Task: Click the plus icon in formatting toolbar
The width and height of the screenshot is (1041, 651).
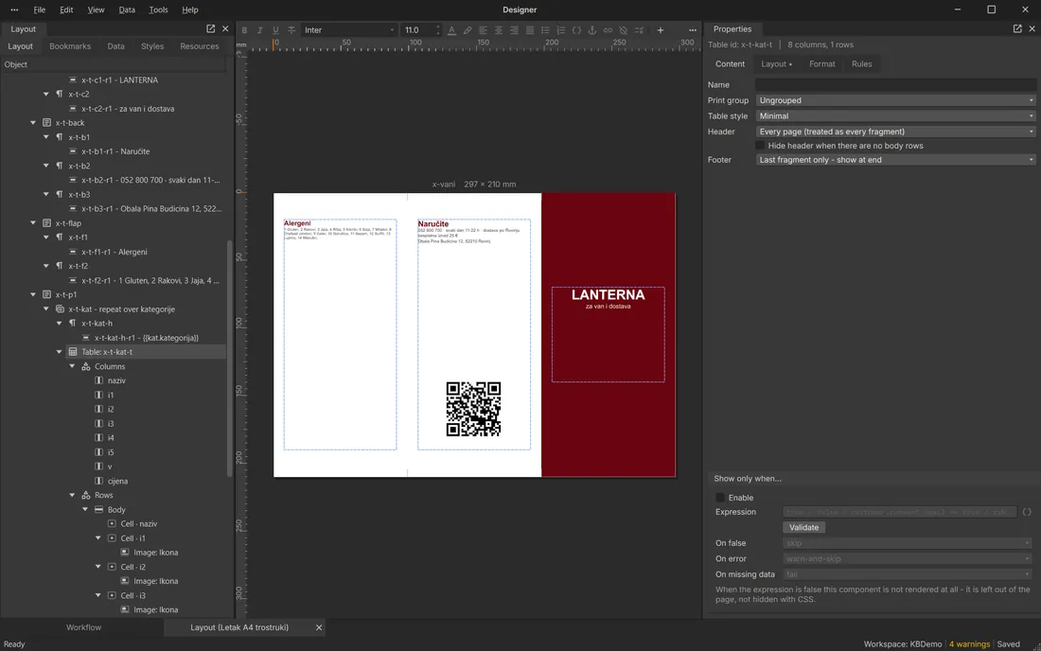Action: (x=660, y=30)
